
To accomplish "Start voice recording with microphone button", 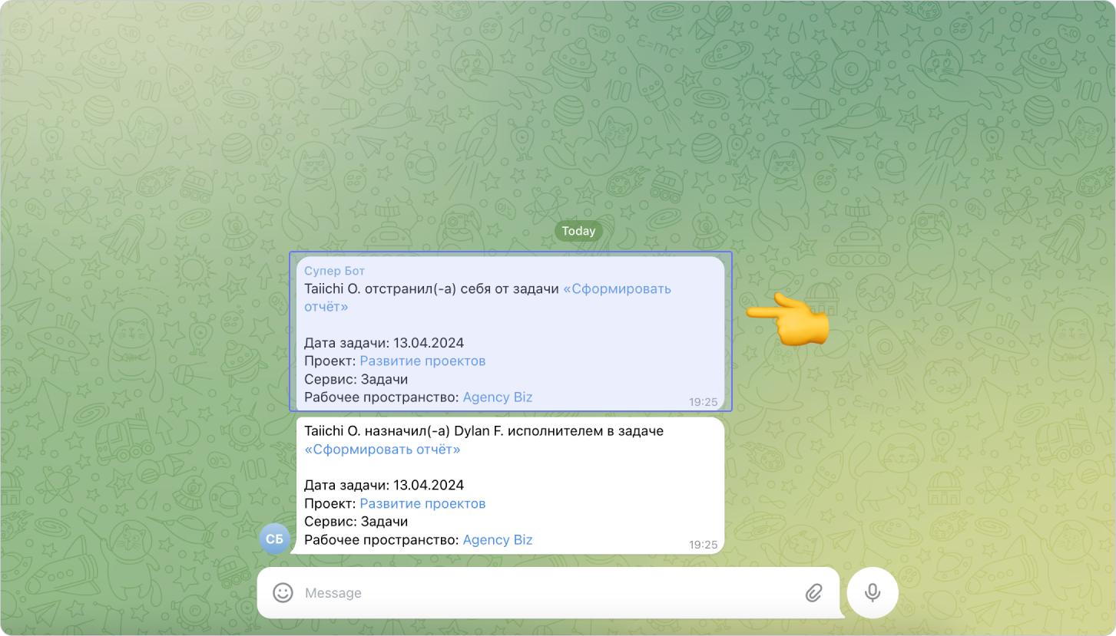I will pyautogui.click(x=872, y=592).
